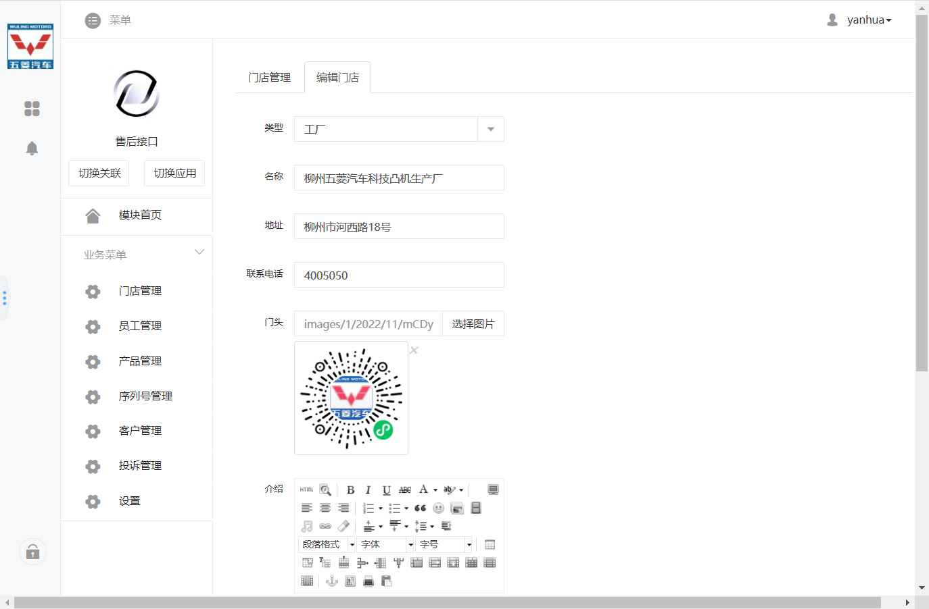Insert anchor in editor
Image resolution: width=929 pixels, height=609 pixels.
[331, 581]
